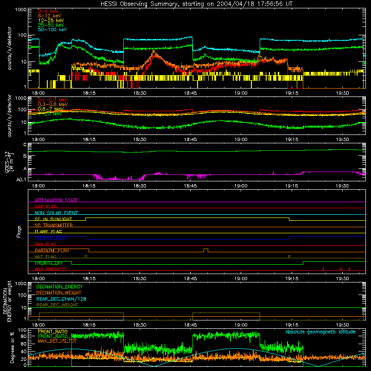Click the DECIMATION_WEIGHT legend label
Image resolution: width=371 pixels, height=371 pixels.
pos(59,293)
